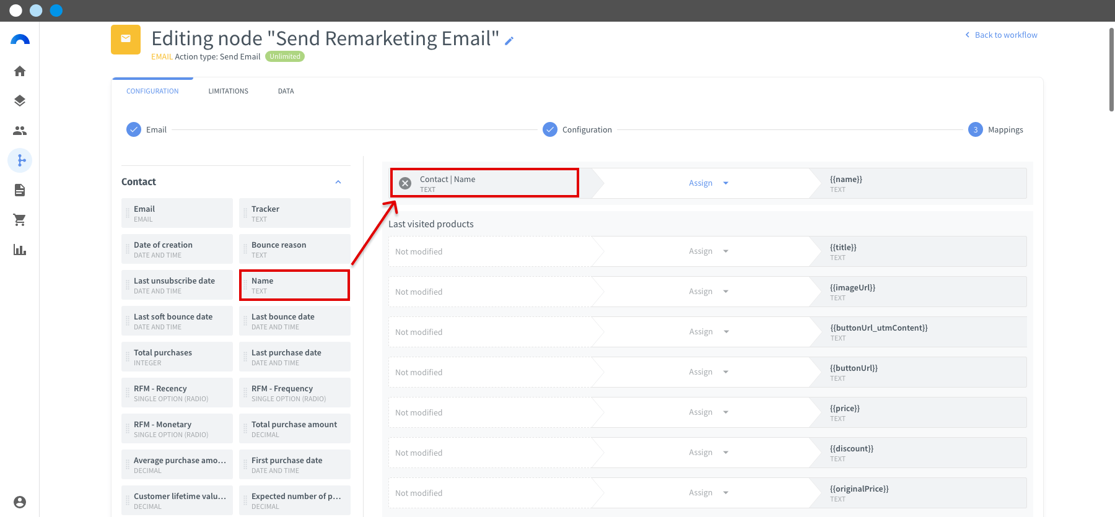
Task: Open the contacts people icon in sidebar
Action: point(20,131)
